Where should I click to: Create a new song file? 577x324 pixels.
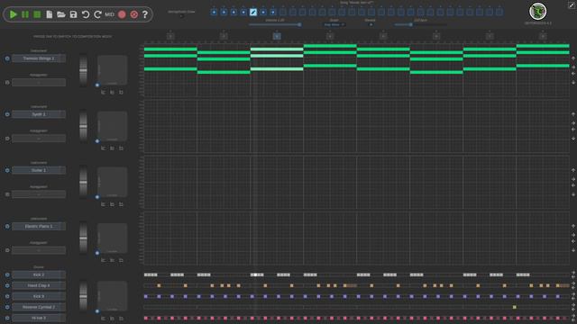[49, 14]
